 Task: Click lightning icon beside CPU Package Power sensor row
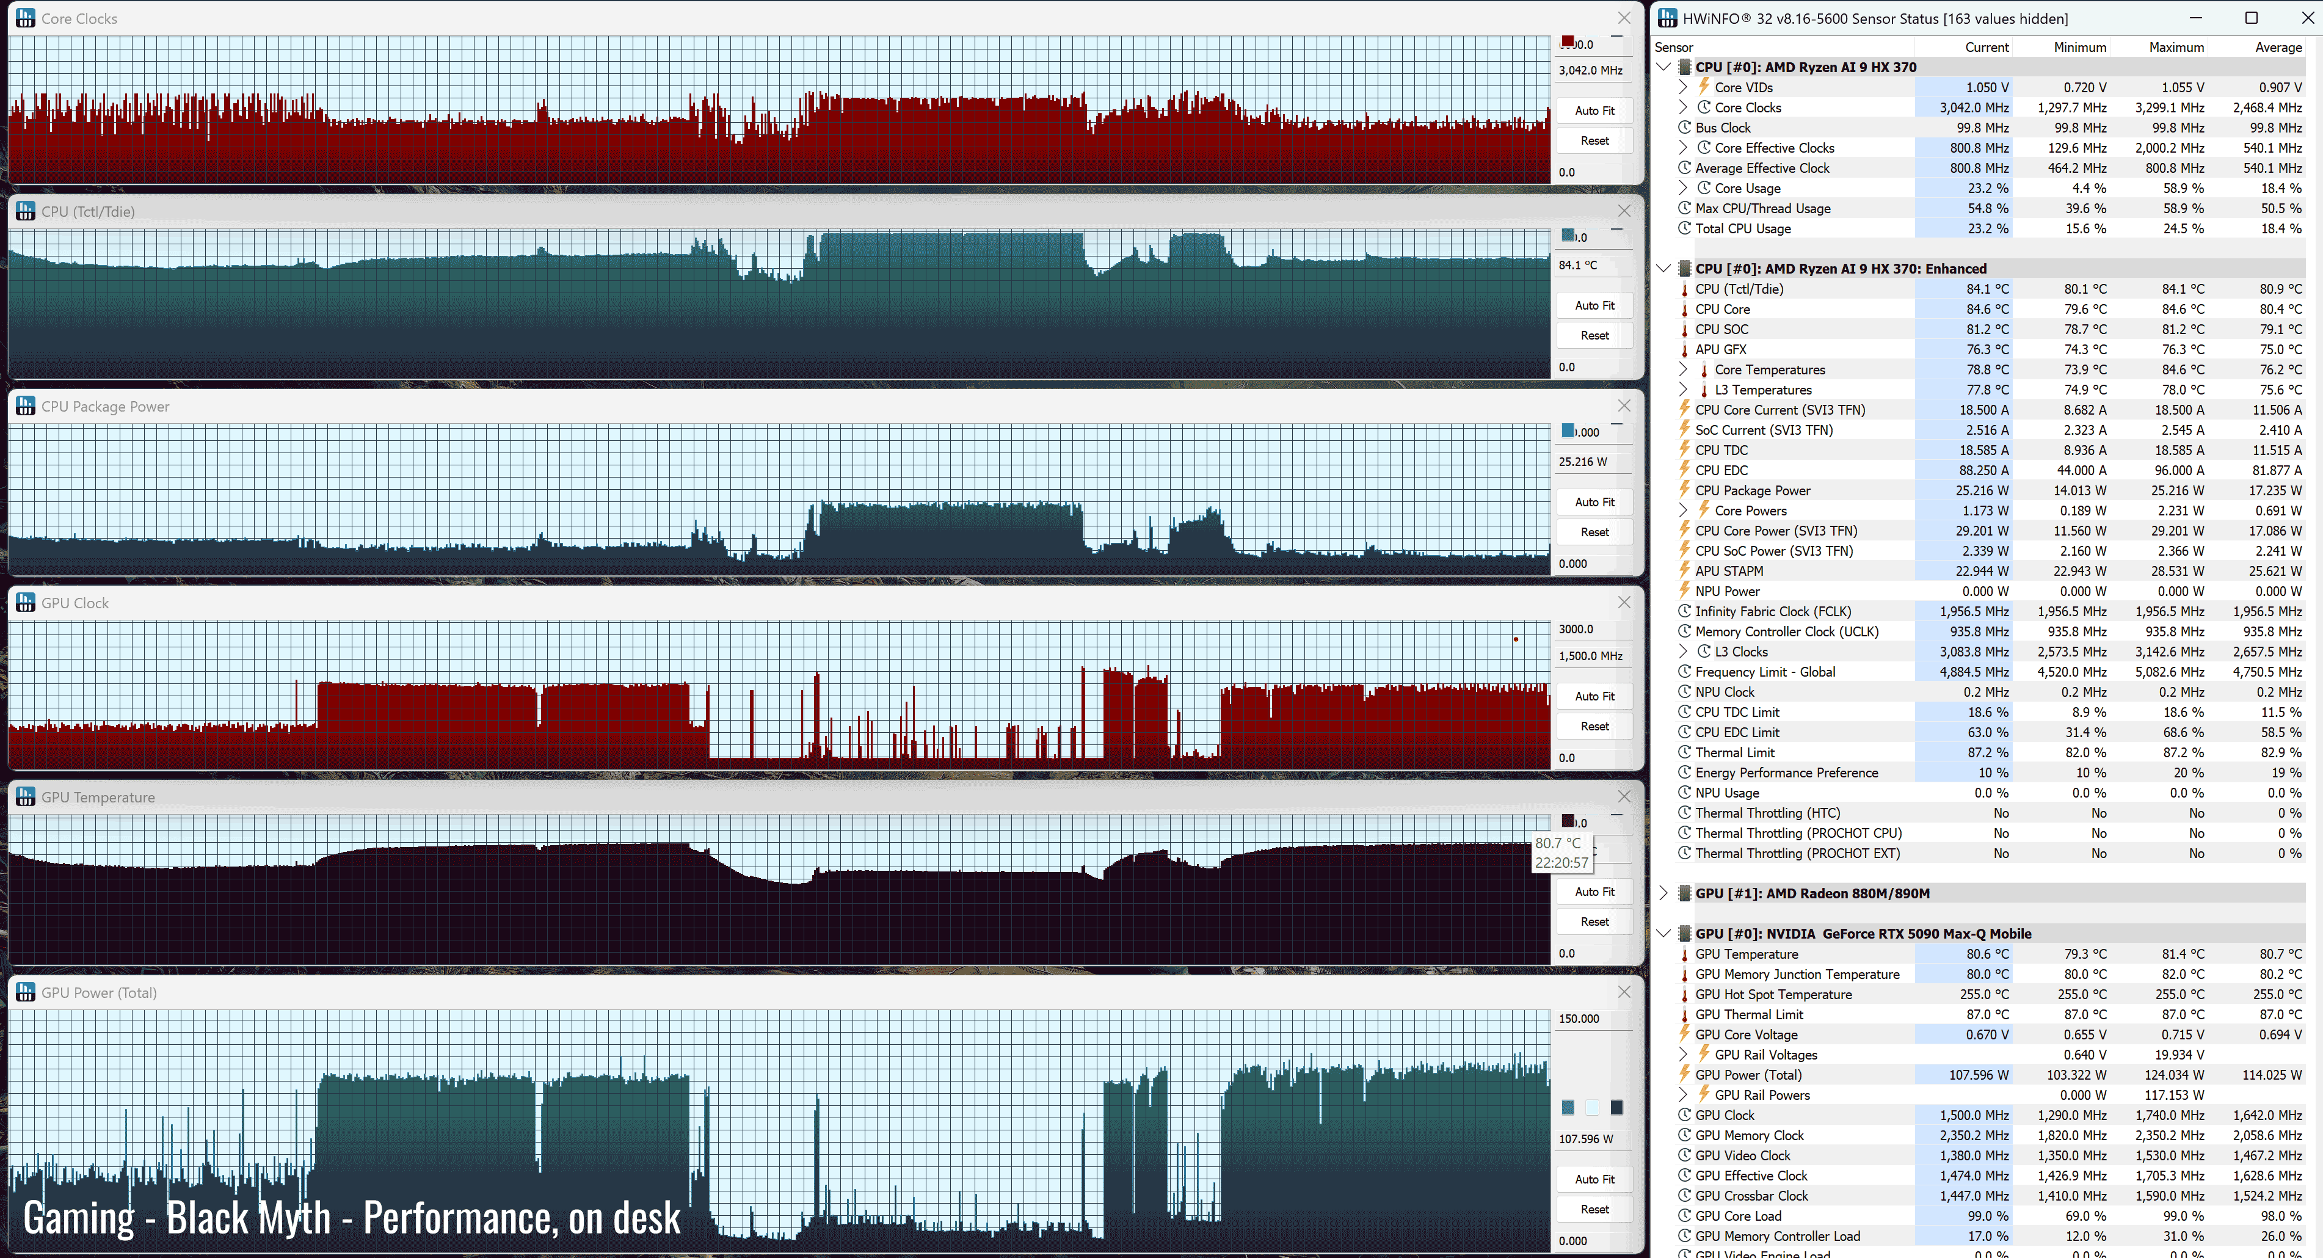point(1684,490)
